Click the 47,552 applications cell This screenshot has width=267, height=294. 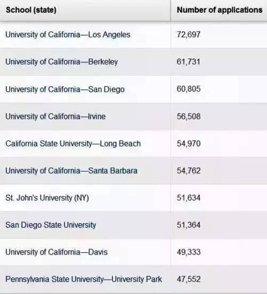pyautogui.click(x=189, y=279)
